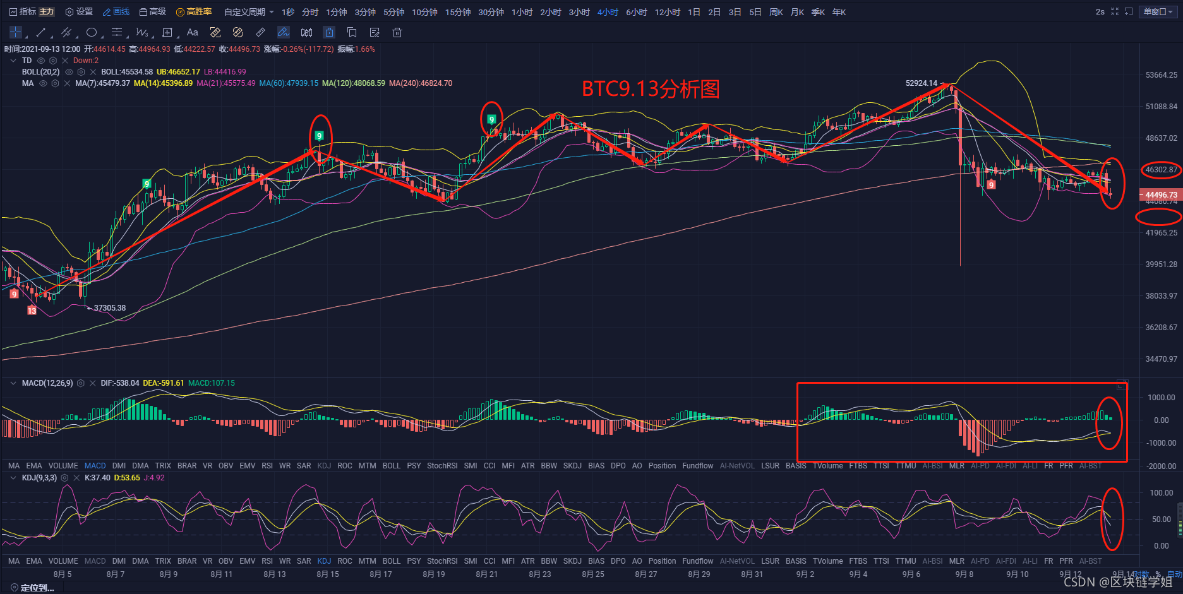Click the second ruler measure icon
The image size is (1183, 594).
pyautogui.click(x=238, y=32)
